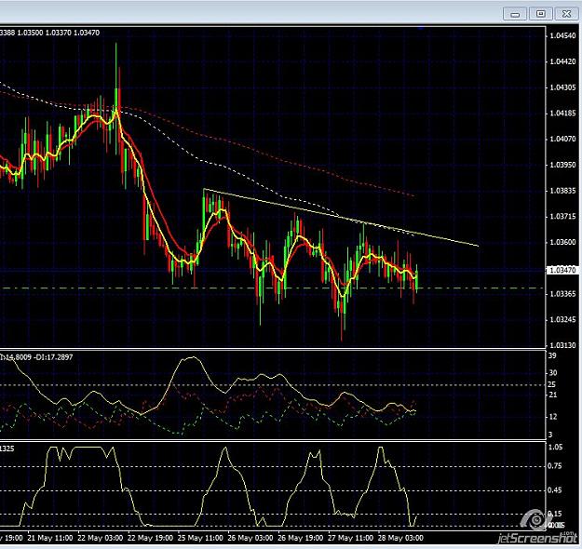The image size is (582, 549).
Task: Click price scale value 1.03600
Action: pyautogui.click(x=562, y=242)
